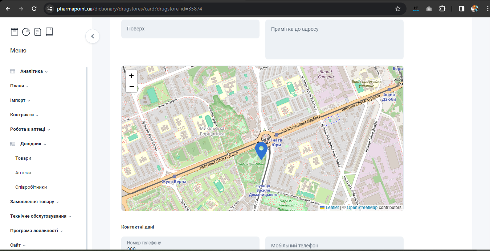Zoom in on the map

(131, 76)
